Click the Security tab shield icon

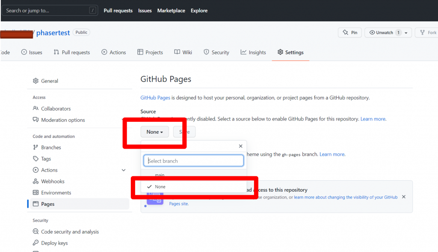click(x=206, y=52)
